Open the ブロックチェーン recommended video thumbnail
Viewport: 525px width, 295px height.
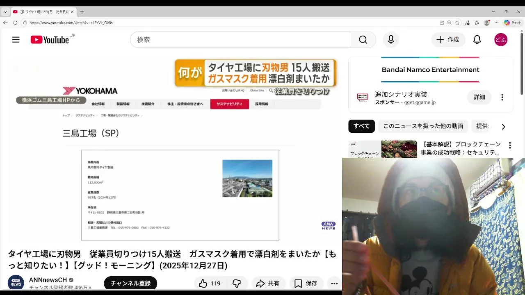[383, 149]
